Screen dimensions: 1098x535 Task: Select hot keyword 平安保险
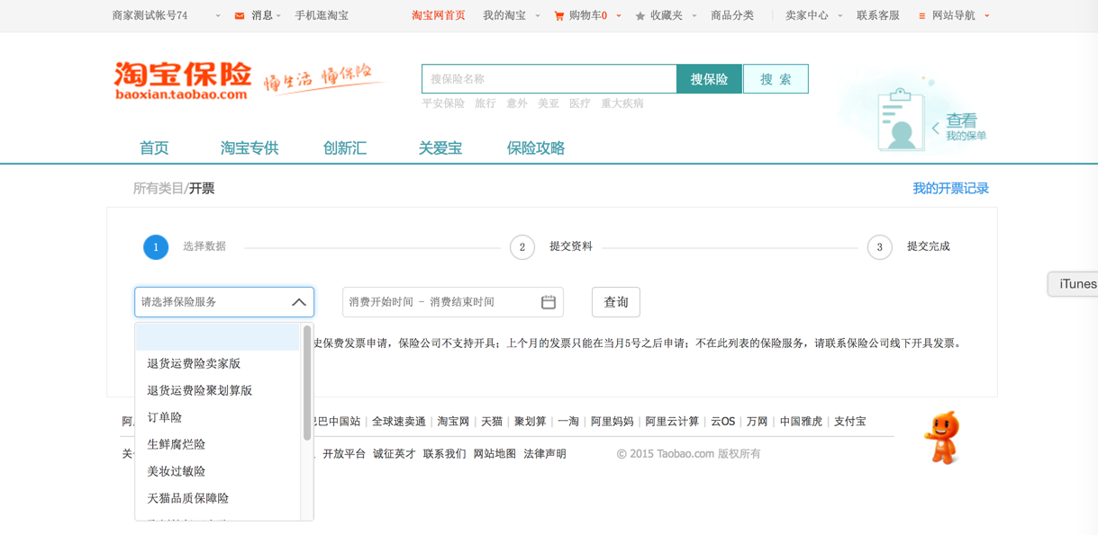(443, 103)
